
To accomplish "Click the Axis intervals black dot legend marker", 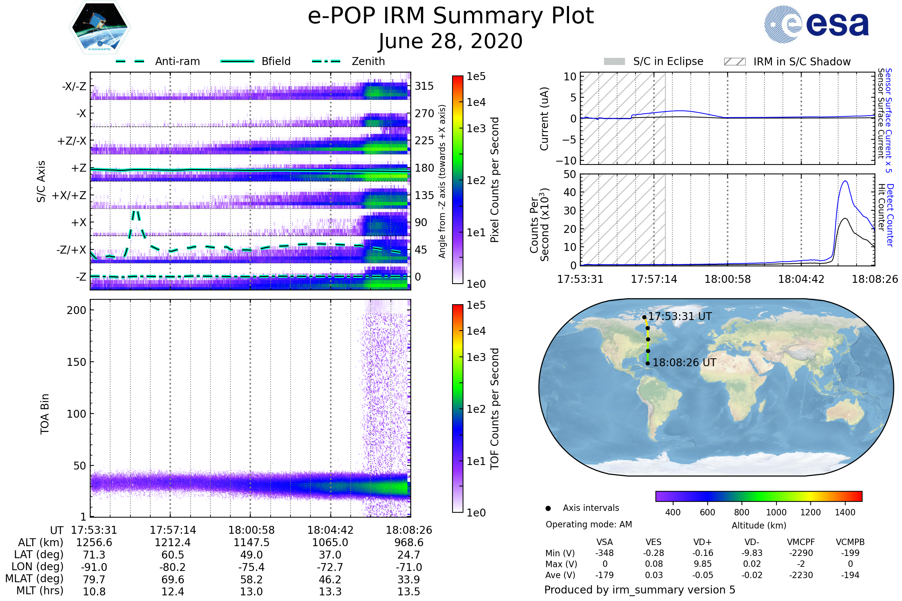I will point(548,508).
